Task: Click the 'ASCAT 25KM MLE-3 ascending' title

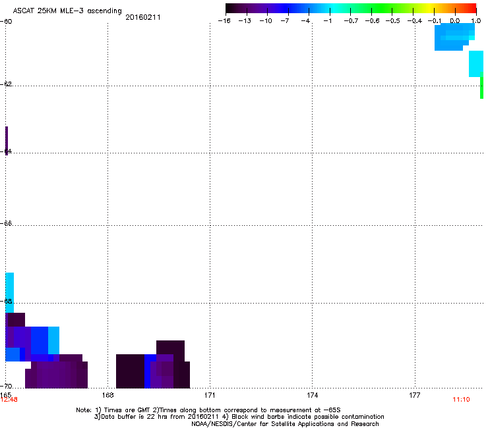Action: pyautogui.click(x=67, y=11)
